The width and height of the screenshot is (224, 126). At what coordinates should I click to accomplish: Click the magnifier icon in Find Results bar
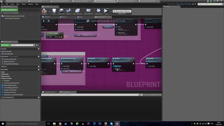pyautogui.click(x=139, y=95)
